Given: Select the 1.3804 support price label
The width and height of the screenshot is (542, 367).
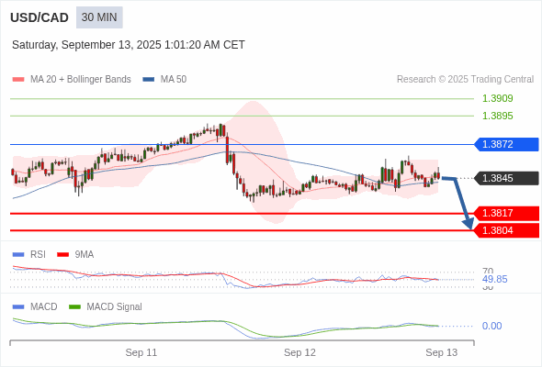Looking at the screenshot, I should click(506, 230).
